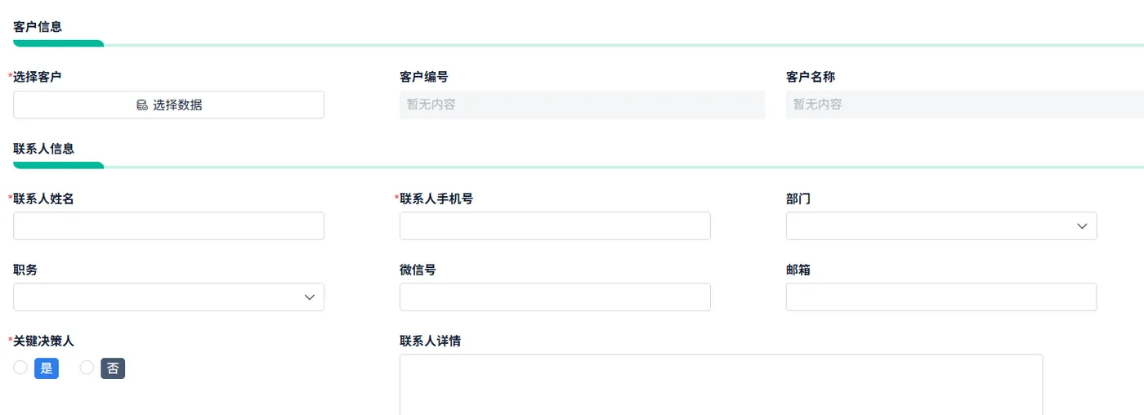Focus the 邮箱 text input
Screen dimensions: 1144x415
[941, 297]
